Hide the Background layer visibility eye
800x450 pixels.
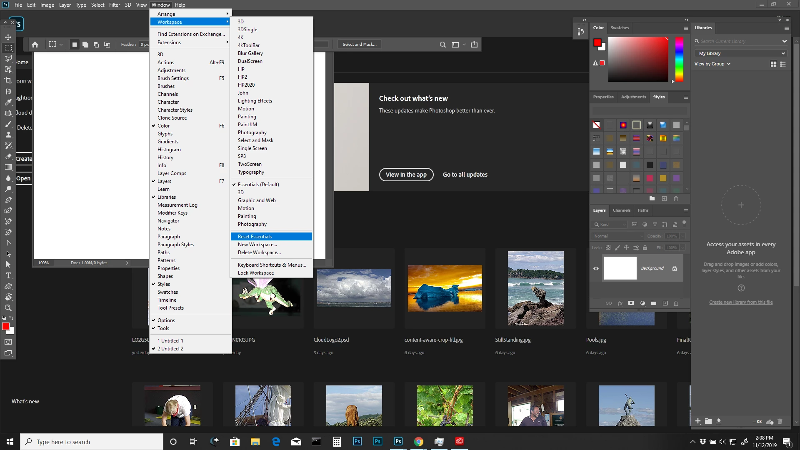point(596,268)
